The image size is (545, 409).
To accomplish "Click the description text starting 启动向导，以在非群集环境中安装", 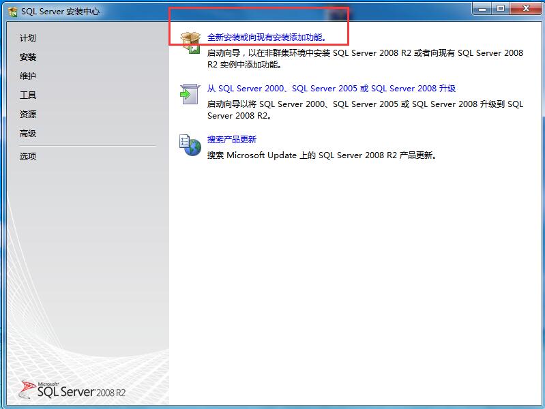I will [x=365, y=59].
